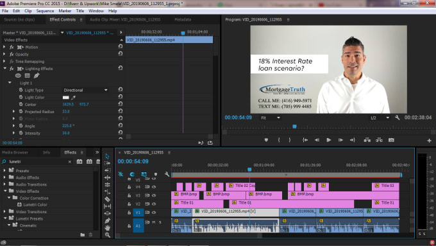Screen dimensions: 436x246
Task: Reset the Motion effect
Action: pos(120,46)
